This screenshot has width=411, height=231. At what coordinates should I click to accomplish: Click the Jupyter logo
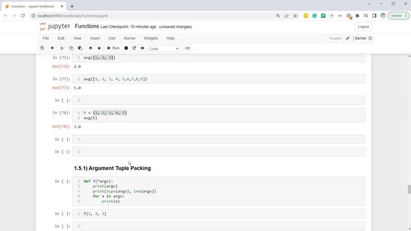click(x=55, y=26)
